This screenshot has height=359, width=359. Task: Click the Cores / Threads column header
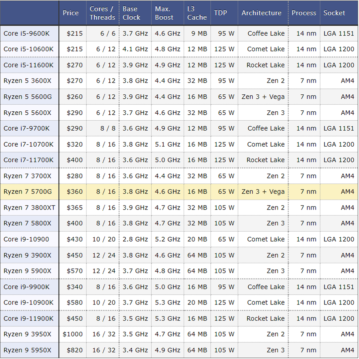pyautogui.click(x=102, y=13)
